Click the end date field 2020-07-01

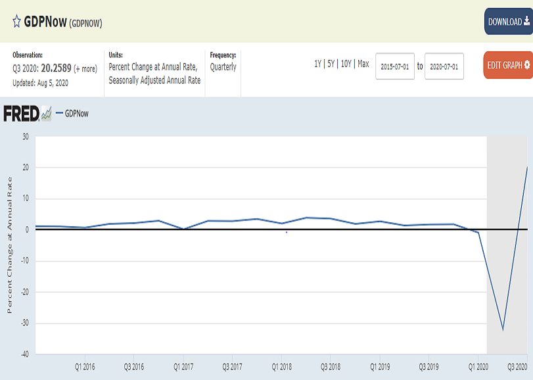(444, 66)
